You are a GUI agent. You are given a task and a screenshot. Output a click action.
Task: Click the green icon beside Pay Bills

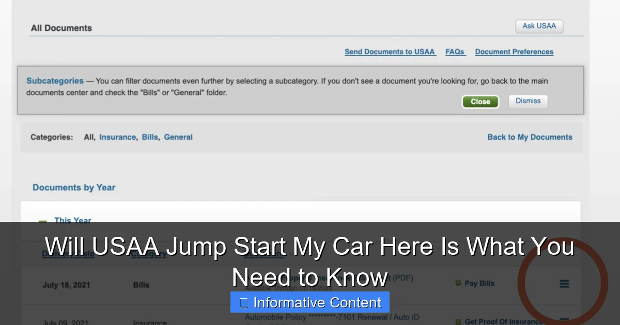458,283
